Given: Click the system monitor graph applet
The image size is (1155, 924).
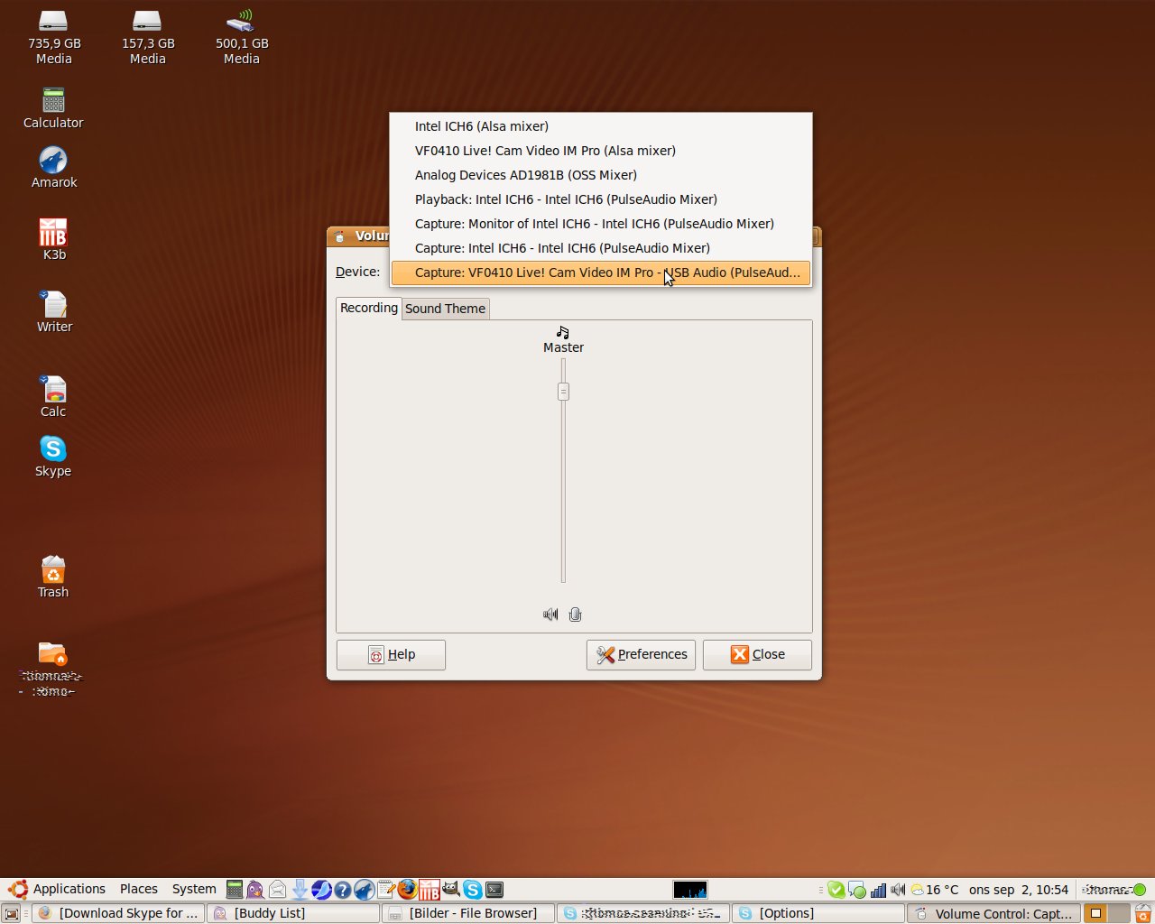Looking at the screenshot, I should (x=690, y=890).
